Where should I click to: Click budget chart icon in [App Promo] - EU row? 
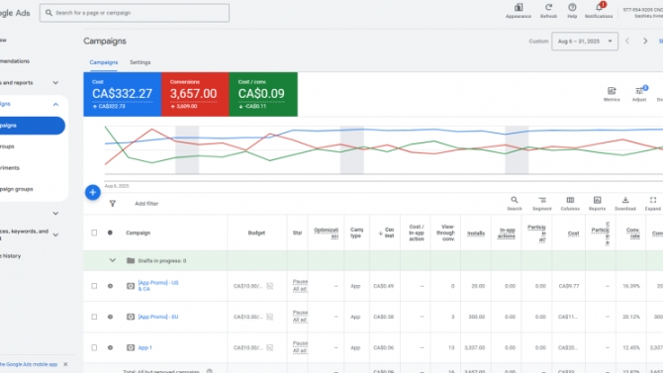270,317
